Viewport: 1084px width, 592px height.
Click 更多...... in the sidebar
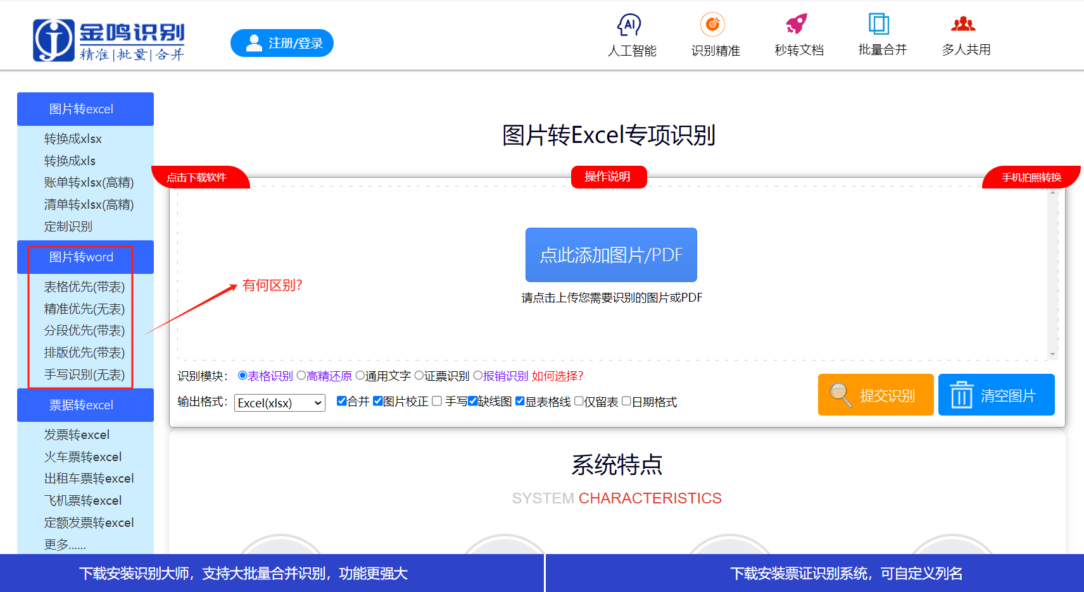point(65,544)
